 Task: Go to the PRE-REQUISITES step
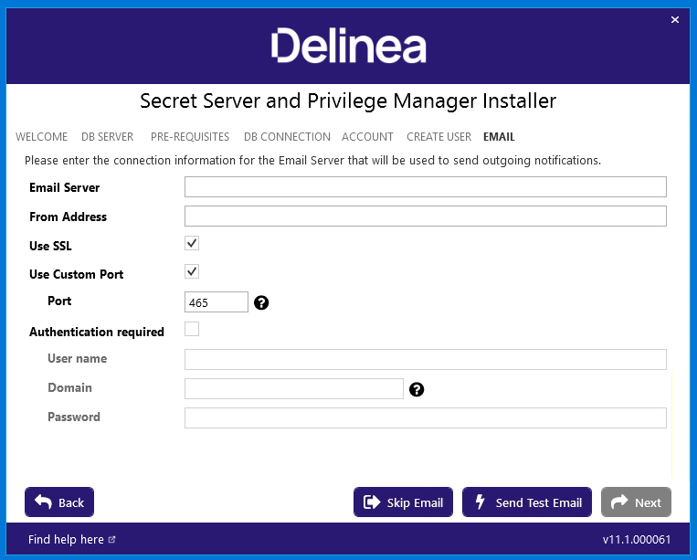tap(190, 136)
